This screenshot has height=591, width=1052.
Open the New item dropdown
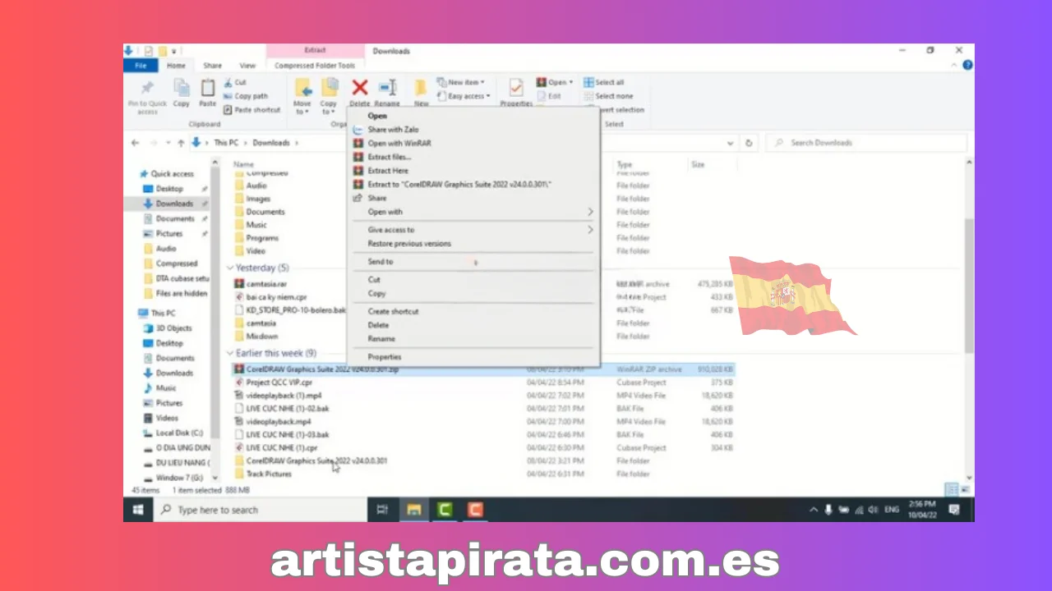pos(460,82)
